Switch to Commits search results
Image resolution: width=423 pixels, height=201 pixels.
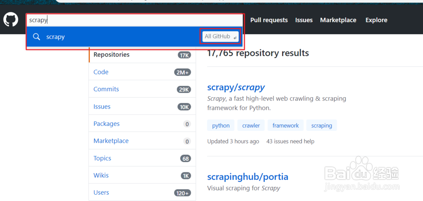click(143, 89)
